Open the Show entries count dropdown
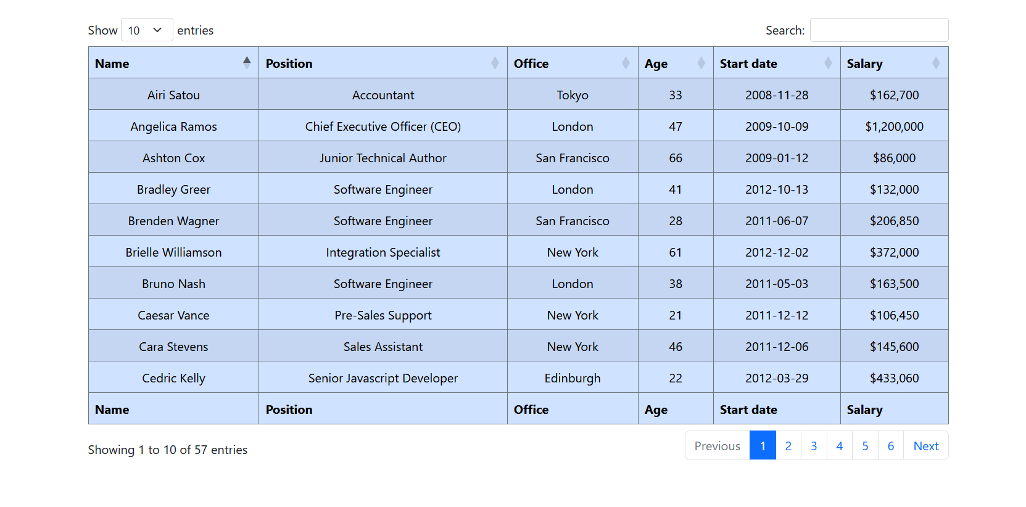 [x=147, y=30]
